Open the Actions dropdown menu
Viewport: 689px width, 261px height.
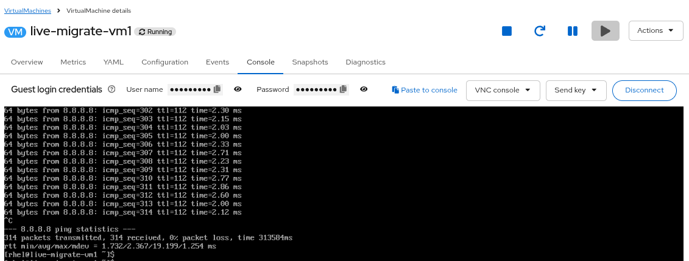[655, 30]
